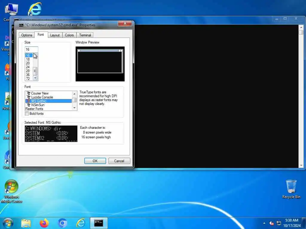The height and width of the screenshot is (229, 306).
Task: Close the Properties dialog with X
Action: click(x=125, y=23)
